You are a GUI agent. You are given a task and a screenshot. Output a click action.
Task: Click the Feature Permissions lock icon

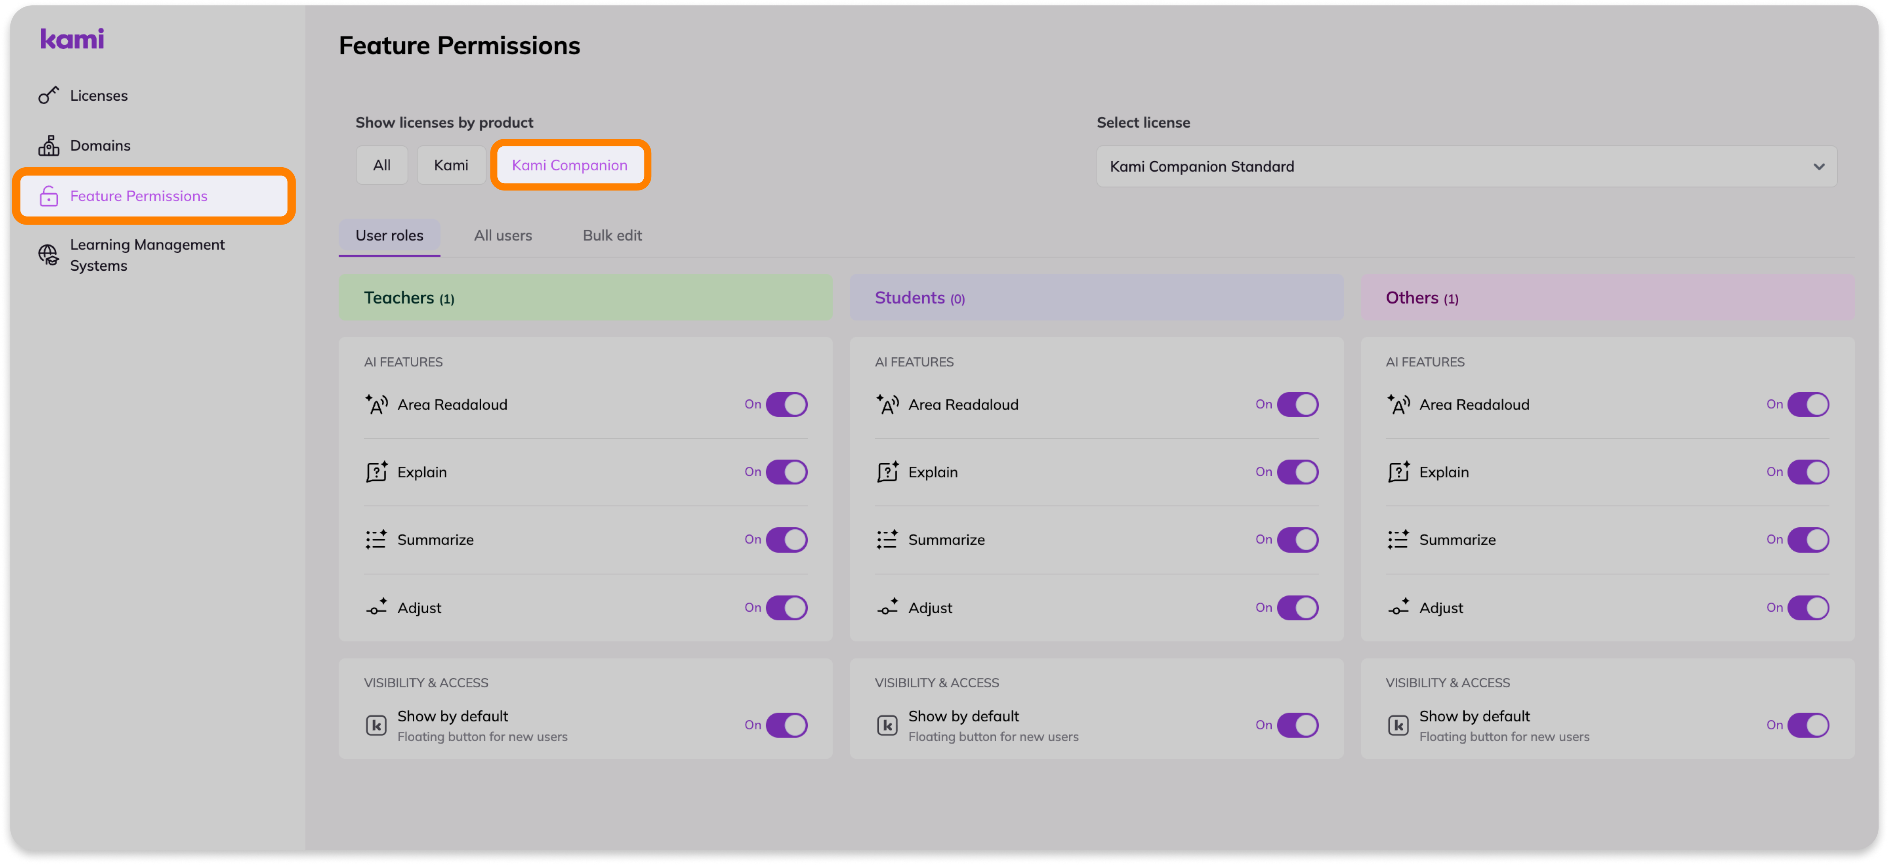pyautogui.click(x=49, y=196)
